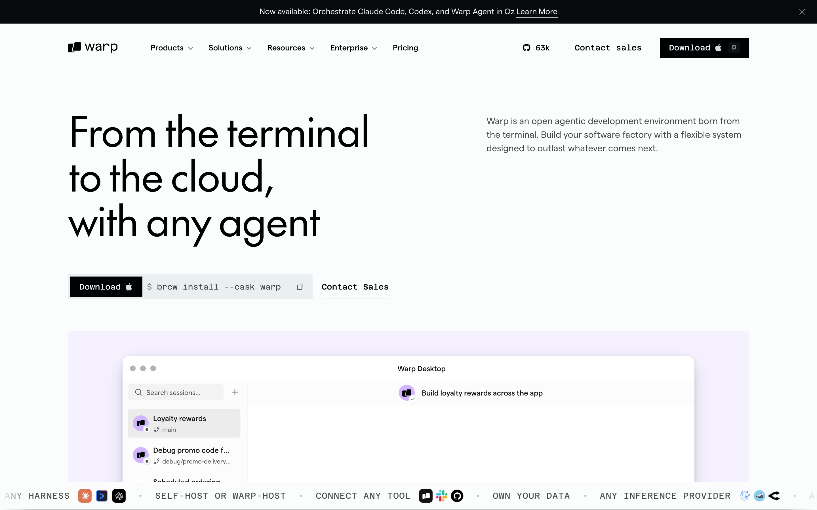The image size is (817, 510).
Task: Click the GitHub icon in the ticker
Action: click(x=457, y=496)
